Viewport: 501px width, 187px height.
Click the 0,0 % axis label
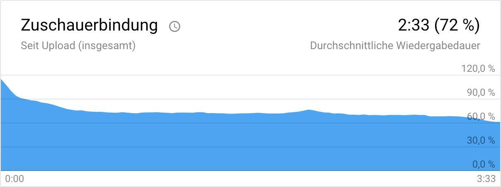(483, 164)
